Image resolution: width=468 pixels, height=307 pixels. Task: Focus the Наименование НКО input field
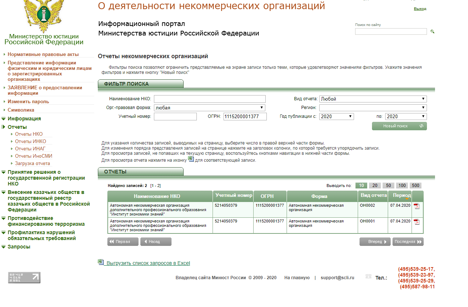click(x=210, y=99)
